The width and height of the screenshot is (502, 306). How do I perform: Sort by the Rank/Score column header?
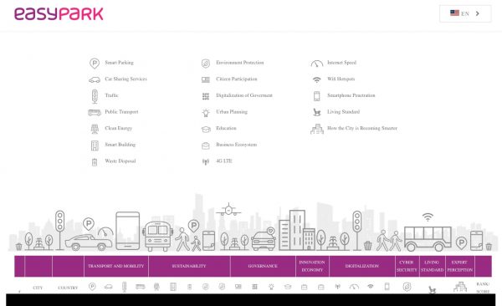pos(483,287)
